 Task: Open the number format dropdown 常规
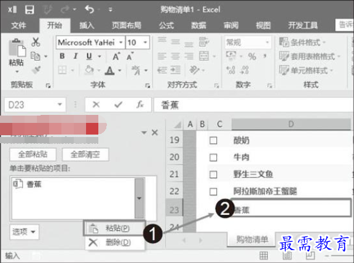click(x=267, y=42)
